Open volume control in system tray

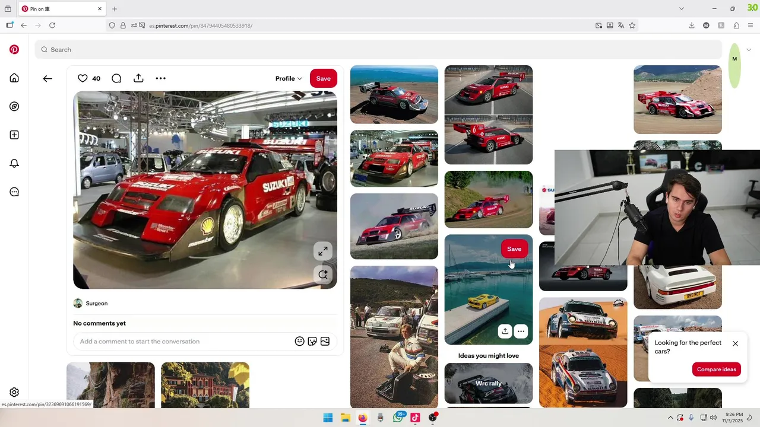(x=713, y=418)
